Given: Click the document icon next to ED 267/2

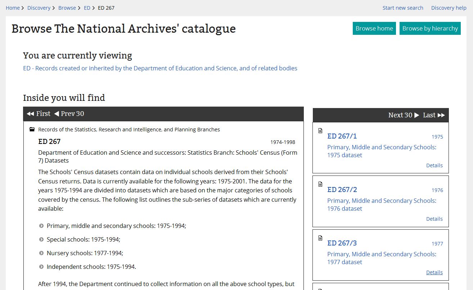Looking at the screenshot, I should (320, 184).
